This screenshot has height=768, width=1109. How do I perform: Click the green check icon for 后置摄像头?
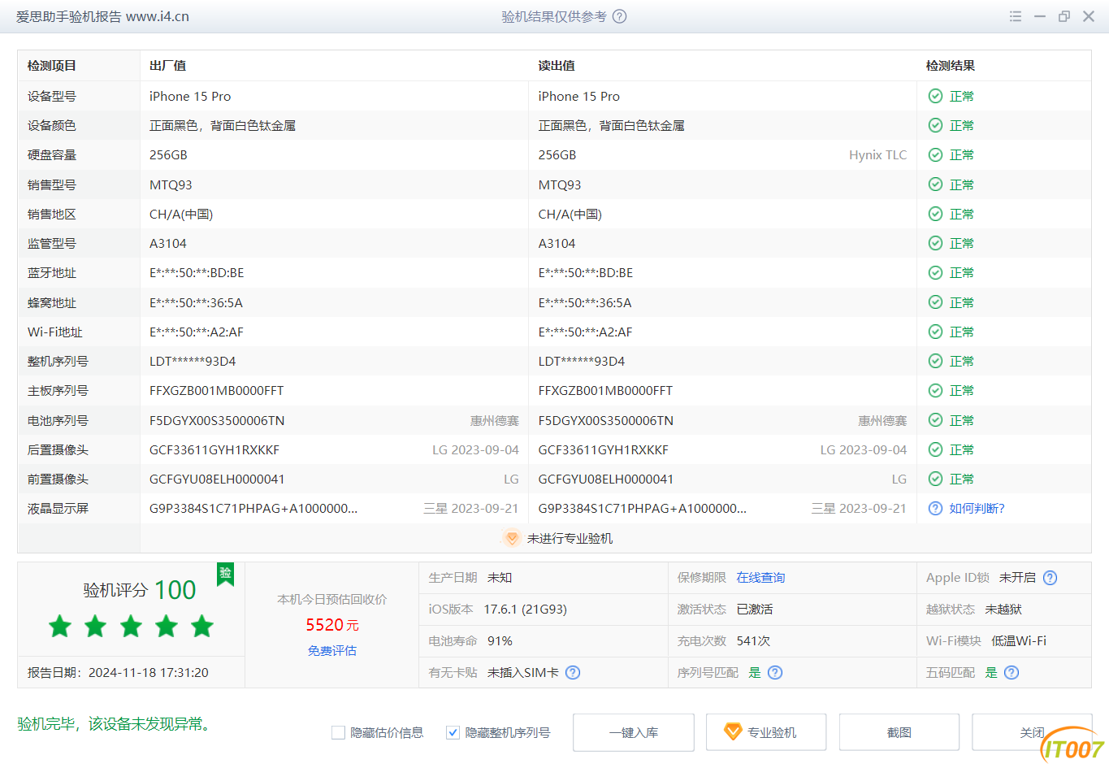tap(935, 449)
